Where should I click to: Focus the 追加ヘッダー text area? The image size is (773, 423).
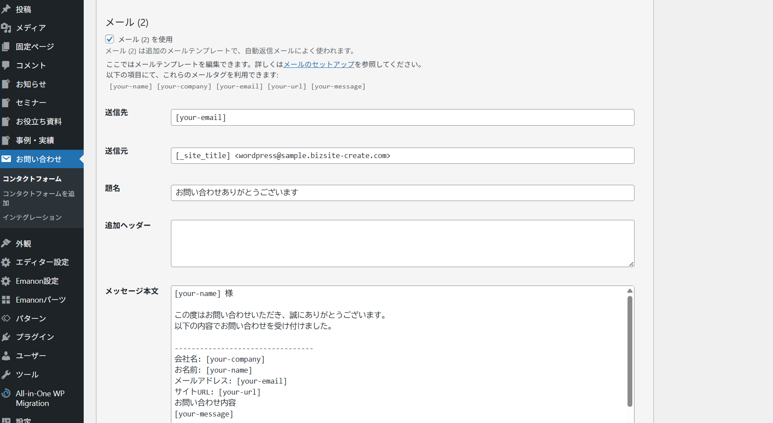(x=402, y=243)
